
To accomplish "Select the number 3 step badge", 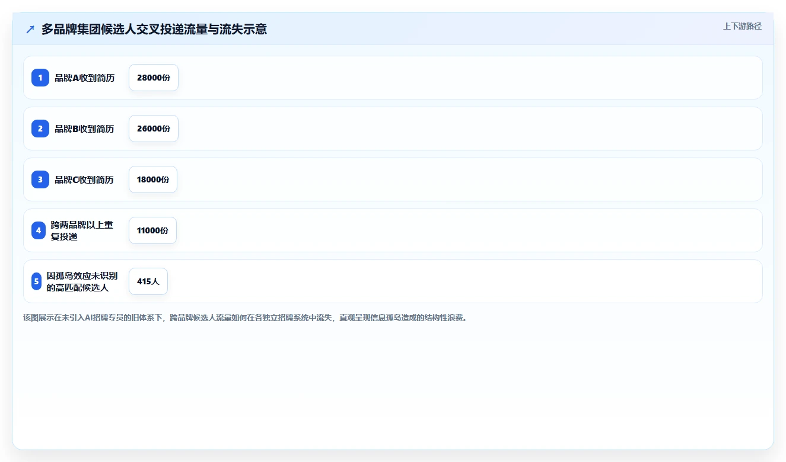I will click(40, 179).
